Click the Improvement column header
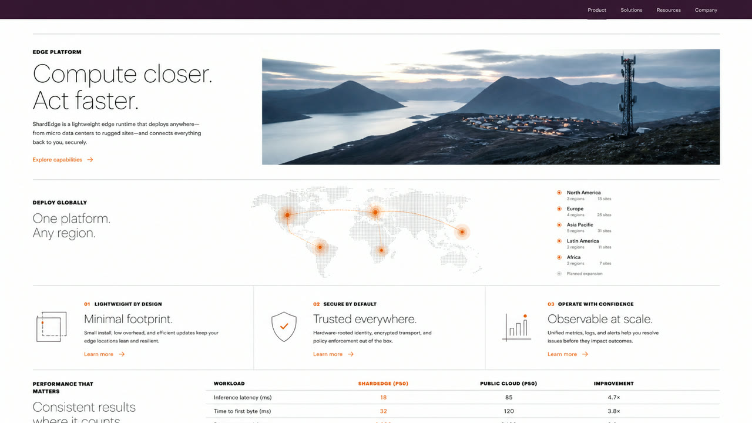Image resolution: width=752 pixels, height=423 pixels. coord(613,384)
